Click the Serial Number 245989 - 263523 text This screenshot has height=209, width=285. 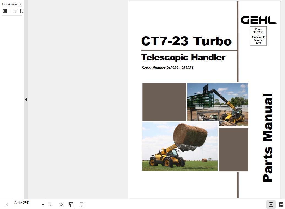coord(167,68)
